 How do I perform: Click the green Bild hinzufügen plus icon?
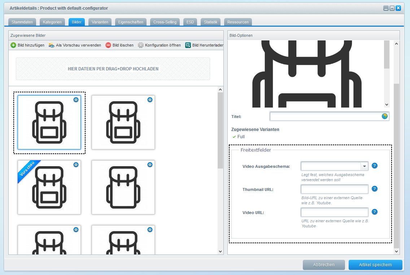tap(13, 45)
